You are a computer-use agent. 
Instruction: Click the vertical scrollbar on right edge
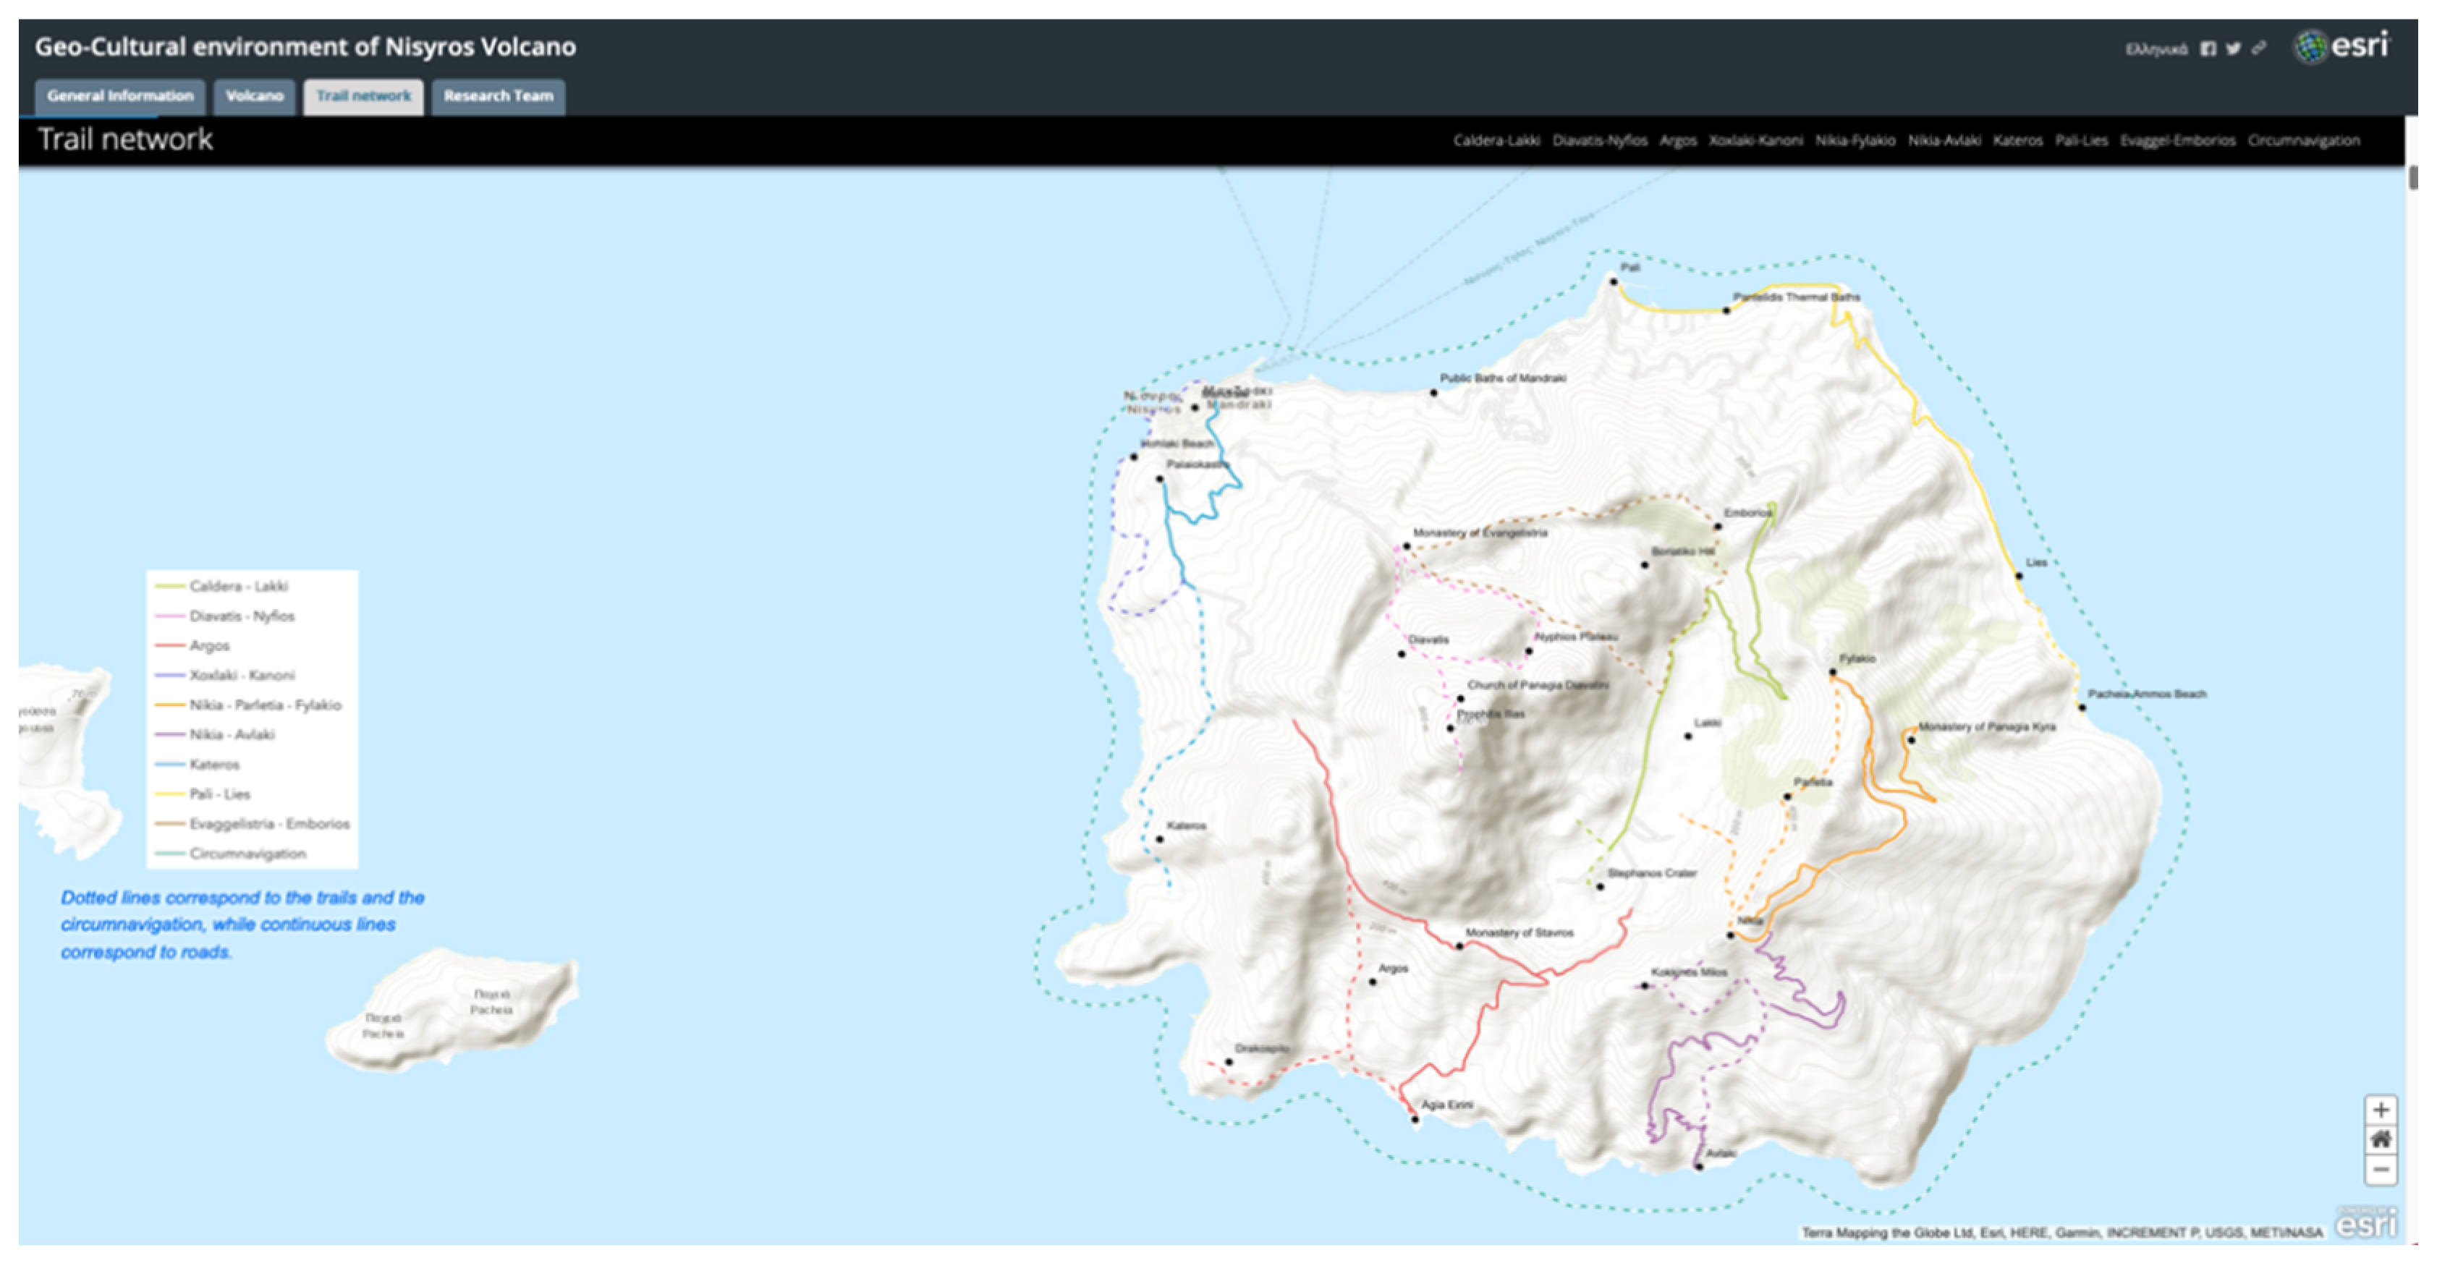pyautogui.click(x=2413, y=178)
